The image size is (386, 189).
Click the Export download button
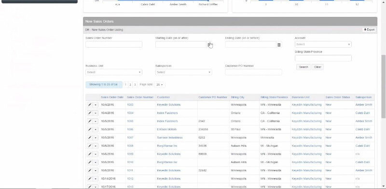tap(369, 30)
